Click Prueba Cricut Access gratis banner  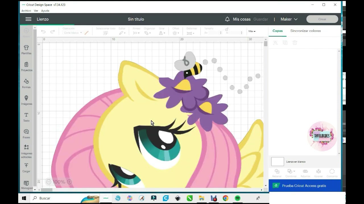[305, 186]
